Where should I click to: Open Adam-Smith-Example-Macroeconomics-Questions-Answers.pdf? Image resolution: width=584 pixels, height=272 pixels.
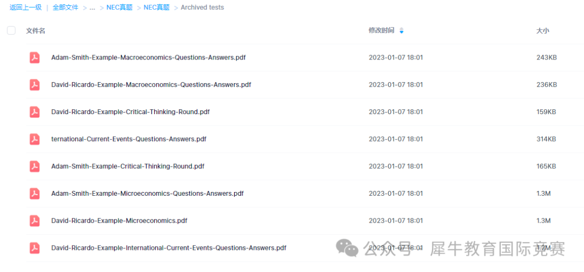click(x=148, y=57)
